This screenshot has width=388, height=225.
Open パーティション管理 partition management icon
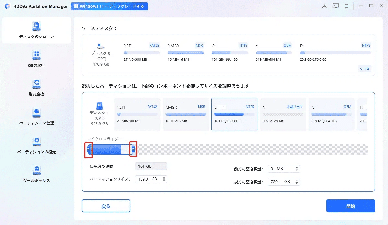coord(36,113)
